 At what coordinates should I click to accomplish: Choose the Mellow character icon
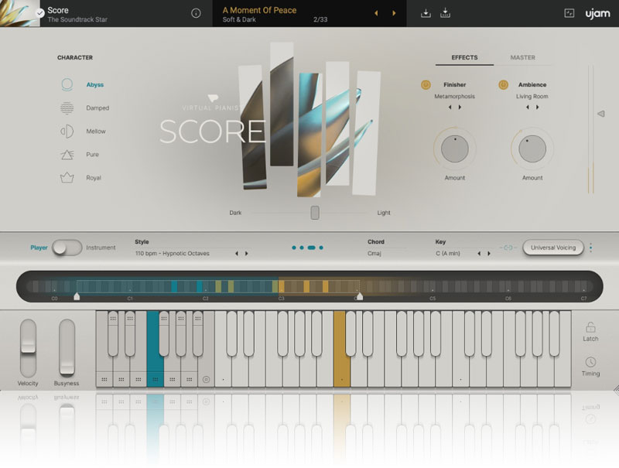coord(67,132)
